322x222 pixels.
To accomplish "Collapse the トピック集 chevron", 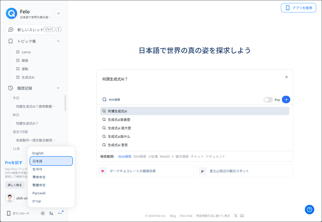I will coord(58,41).
